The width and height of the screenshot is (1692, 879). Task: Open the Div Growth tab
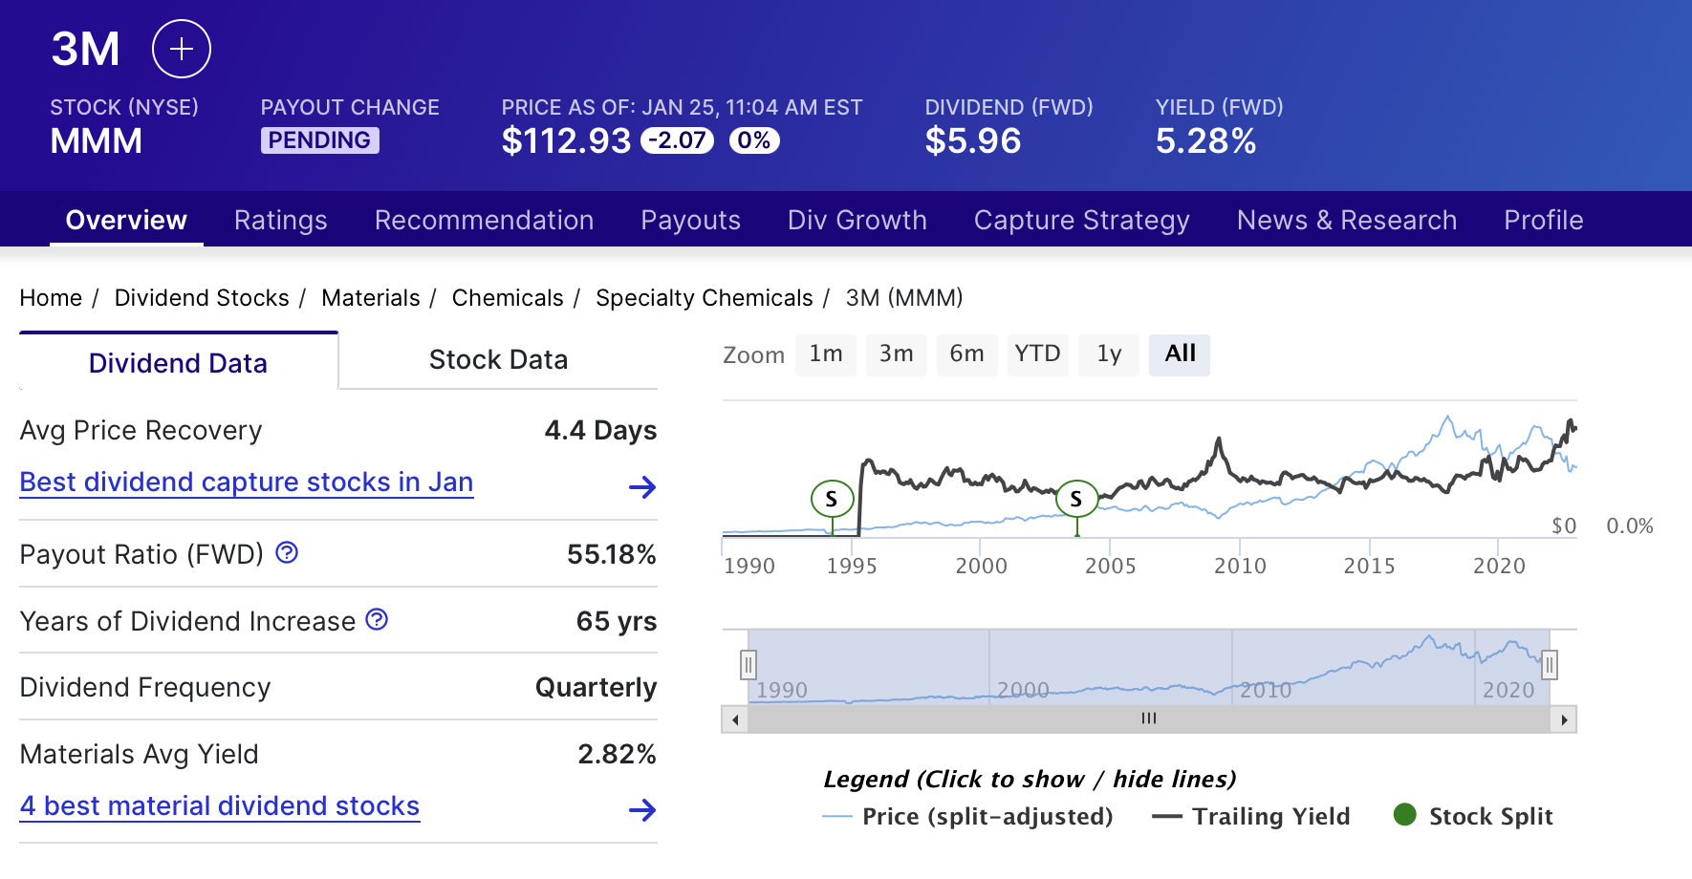[857, 220]
